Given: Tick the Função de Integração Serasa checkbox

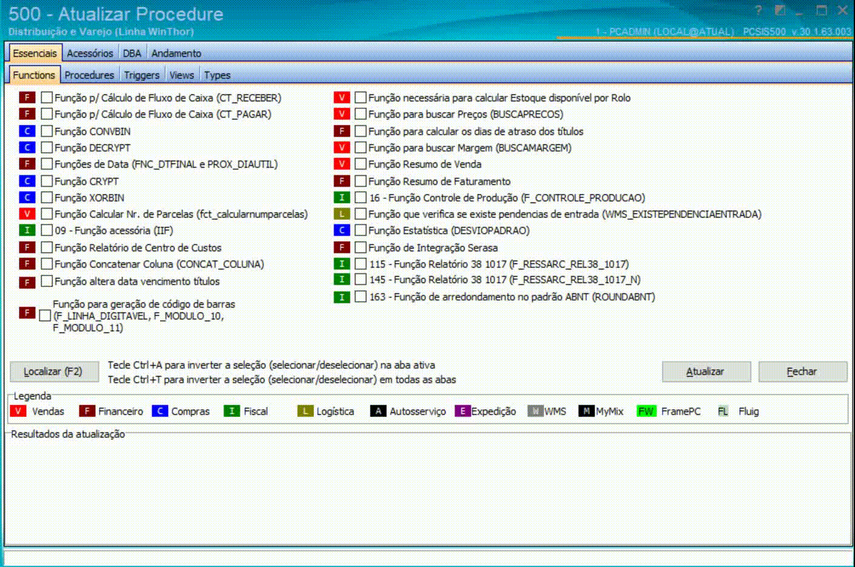Looking at the screenshot, I should point(361,247).
